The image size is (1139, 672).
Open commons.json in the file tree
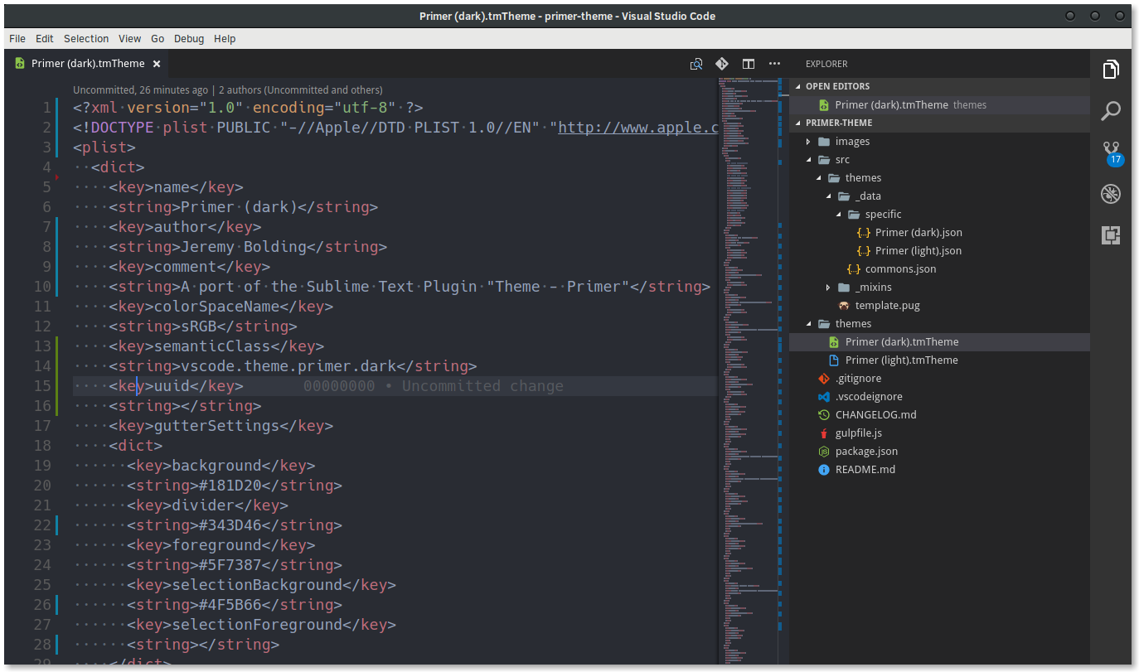click(x=901, y=269)
